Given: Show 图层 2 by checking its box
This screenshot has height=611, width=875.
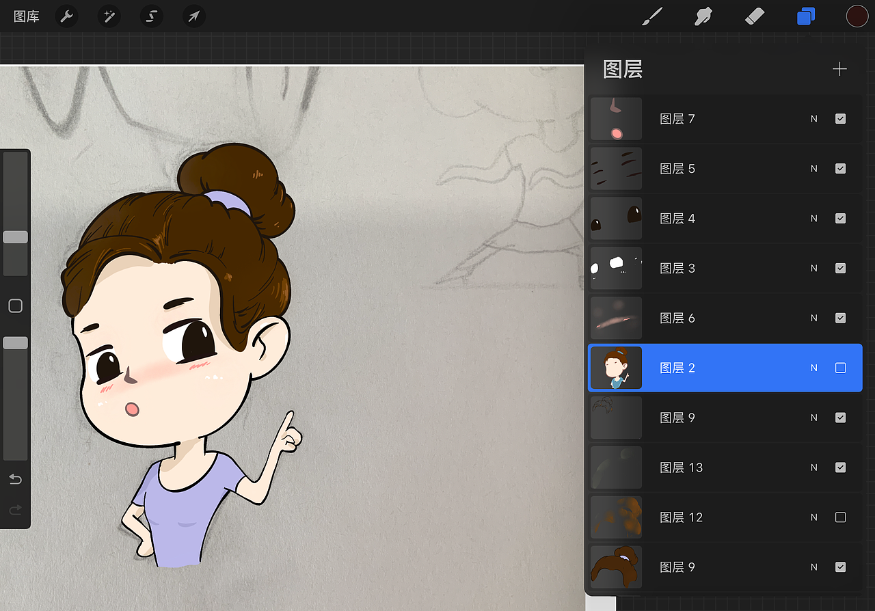Looking at the screenshot, I should (841, 368).
